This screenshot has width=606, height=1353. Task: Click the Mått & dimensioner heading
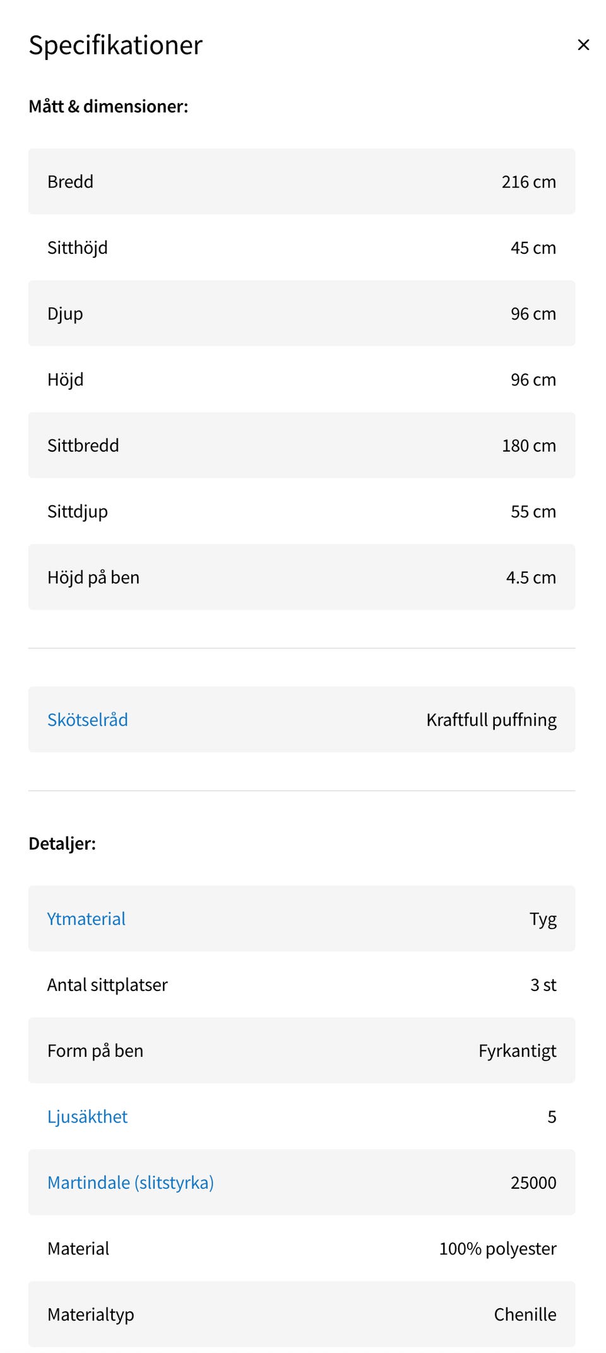click(109, 106)
